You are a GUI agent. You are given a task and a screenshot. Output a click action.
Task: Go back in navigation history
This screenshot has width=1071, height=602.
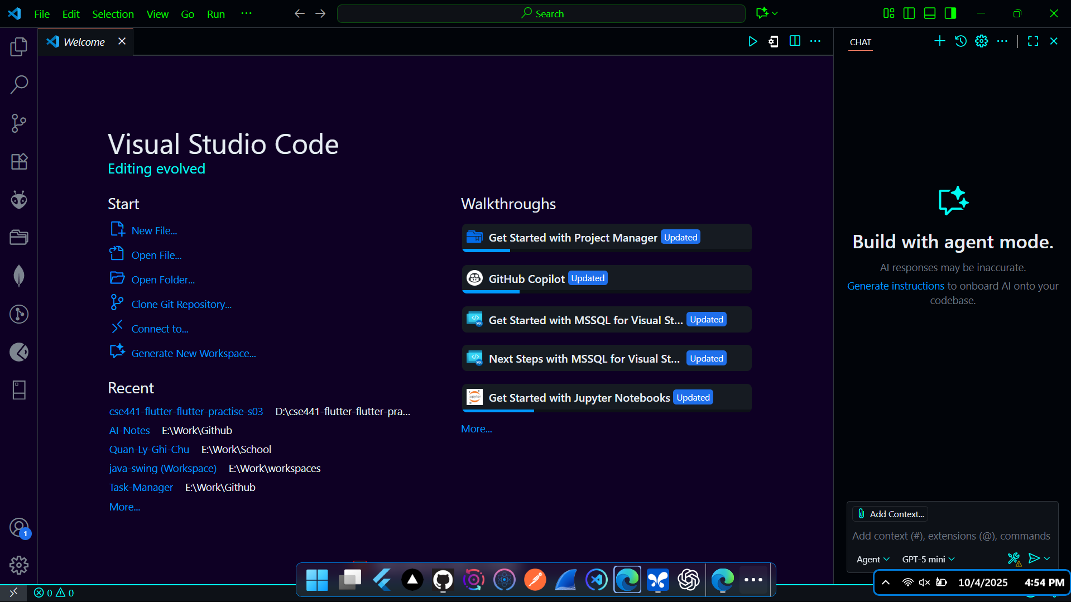tap(300, 13)
